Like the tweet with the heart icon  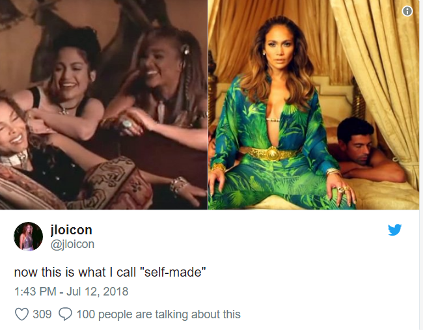pyautogui.click(x=21, y=314)
